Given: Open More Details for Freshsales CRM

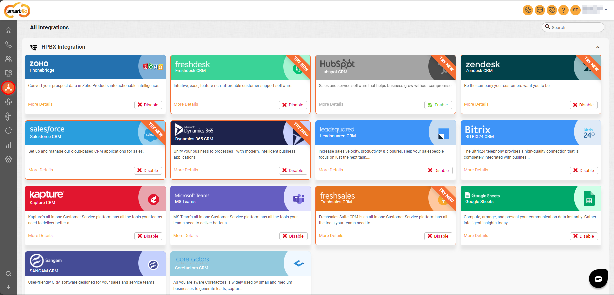Looking at the screenshot, I should [x=331, y=236].
